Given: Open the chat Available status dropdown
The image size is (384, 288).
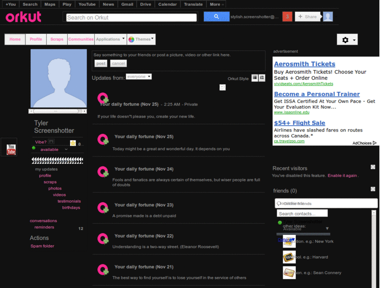Looking at the screenshot, I should click(327, 228).
